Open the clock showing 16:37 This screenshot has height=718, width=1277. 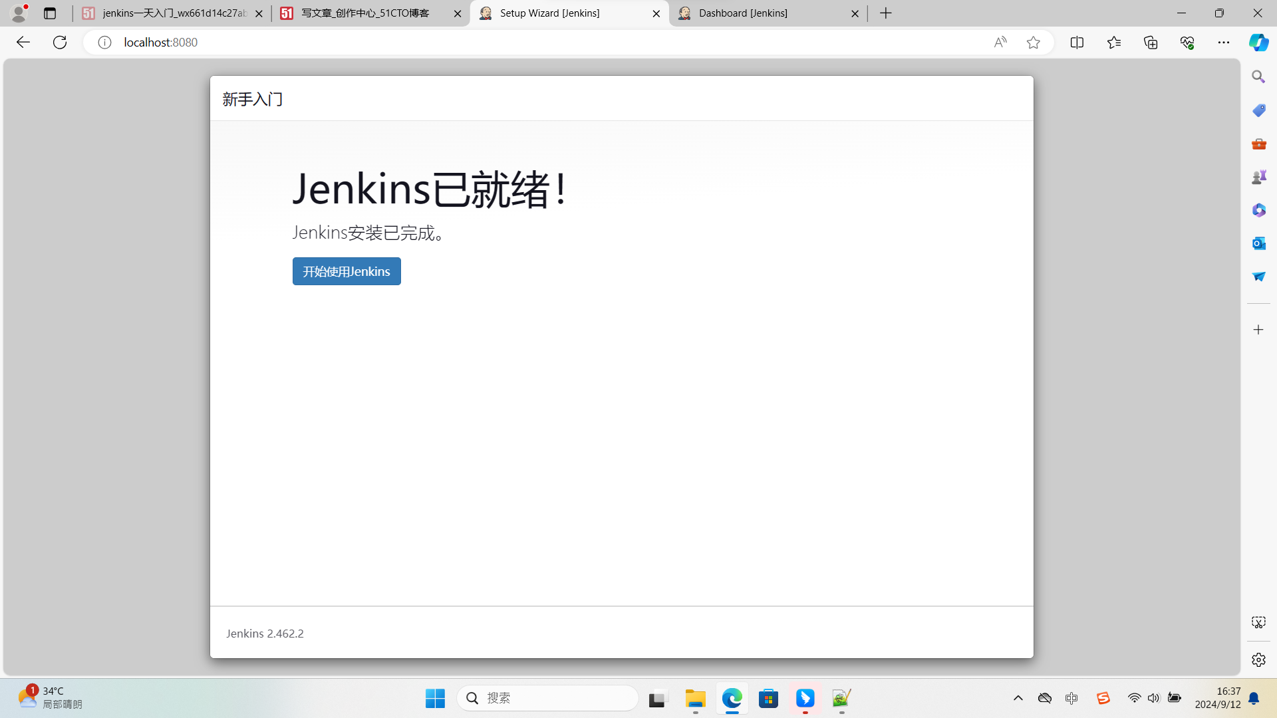(x=1218, y=698)
